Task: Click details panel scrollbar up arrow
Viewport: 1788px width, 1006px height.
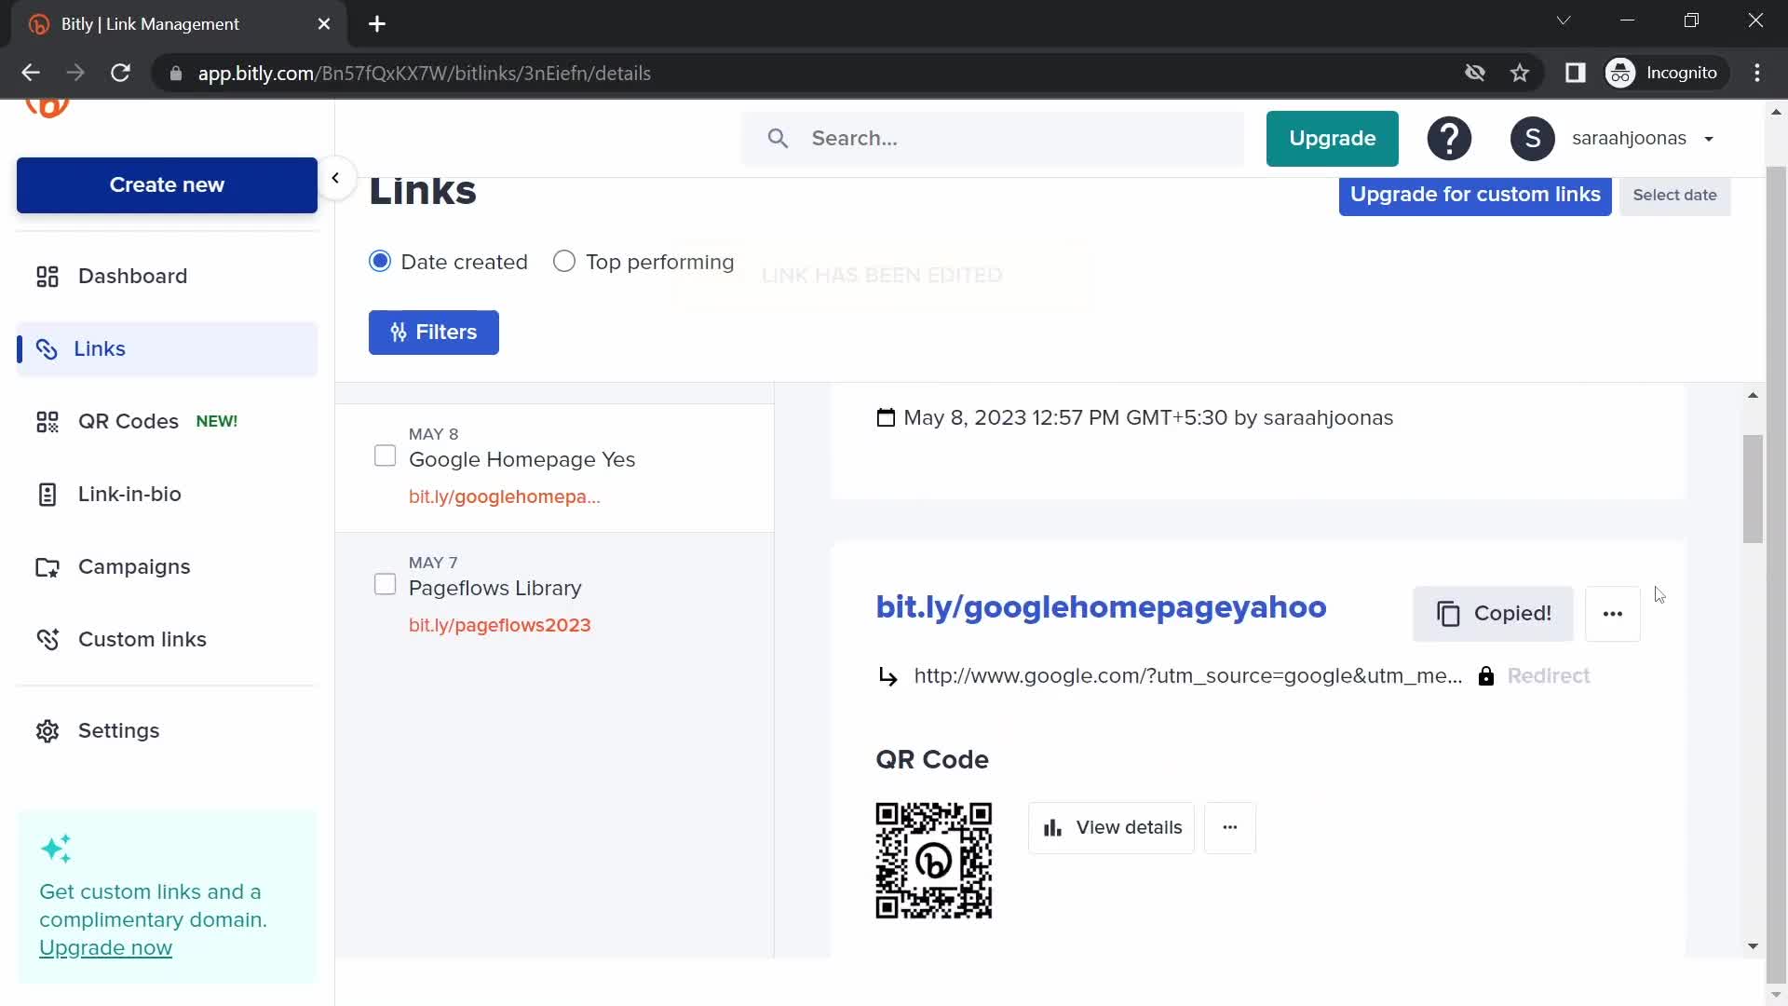Action: pos(1753,396)
